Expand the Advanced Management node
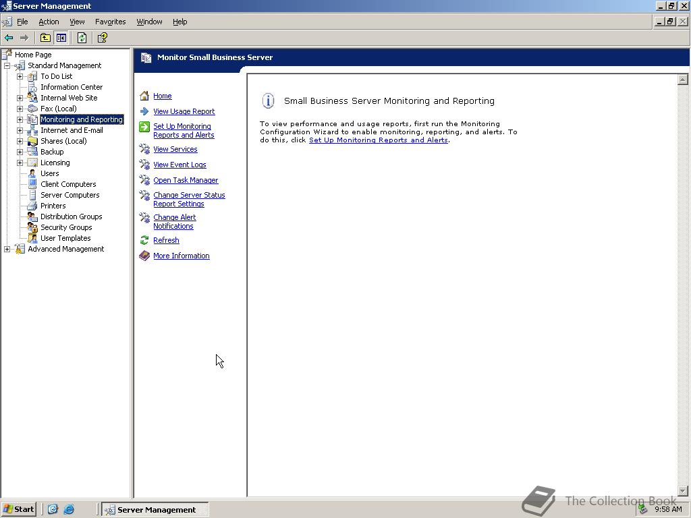This screenshot has width=691, height=518. pos(7,249)
